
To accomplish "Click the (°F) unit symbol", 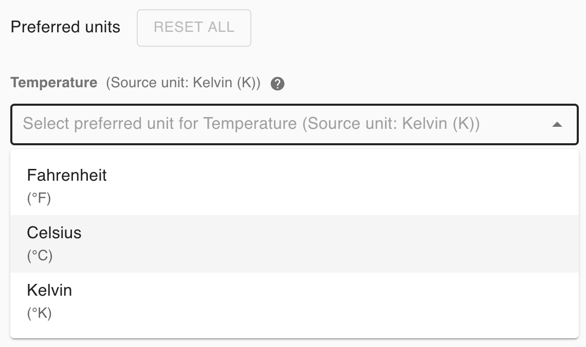I will [x=39, y=199].
